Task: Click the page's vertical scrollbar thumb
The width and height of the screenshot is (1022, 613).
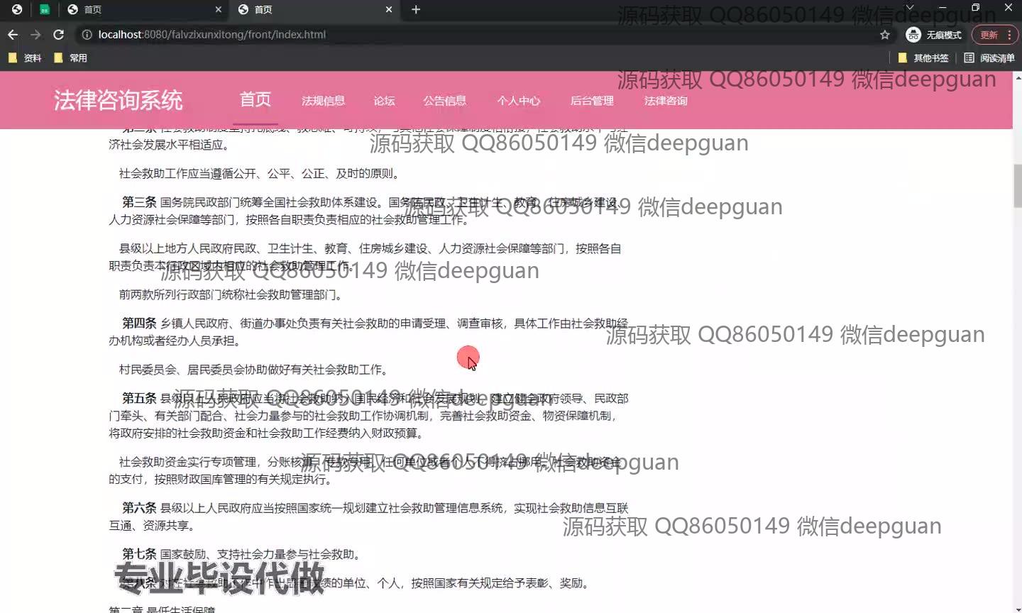Action: (x=1017, y=184)
